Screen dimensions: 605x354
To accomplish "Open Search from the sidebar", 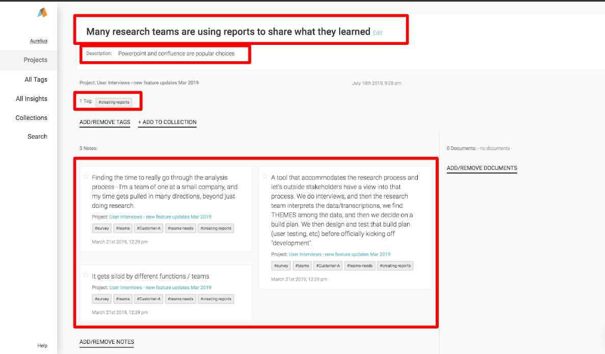I will click(37, 136).
